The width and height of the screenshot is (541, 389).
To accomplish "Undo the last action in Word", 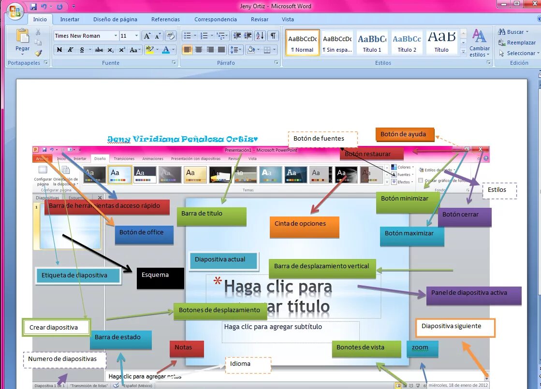I will (x=44, y=7).
